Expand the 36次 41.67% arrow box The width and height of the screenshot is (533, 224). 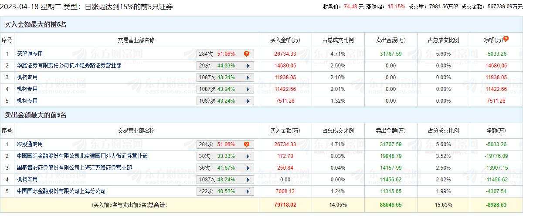click(x=248, y=168)
